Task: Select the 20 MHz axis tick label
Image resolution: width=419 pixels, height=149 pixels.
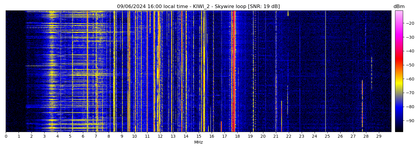Action: coord(263,136)
